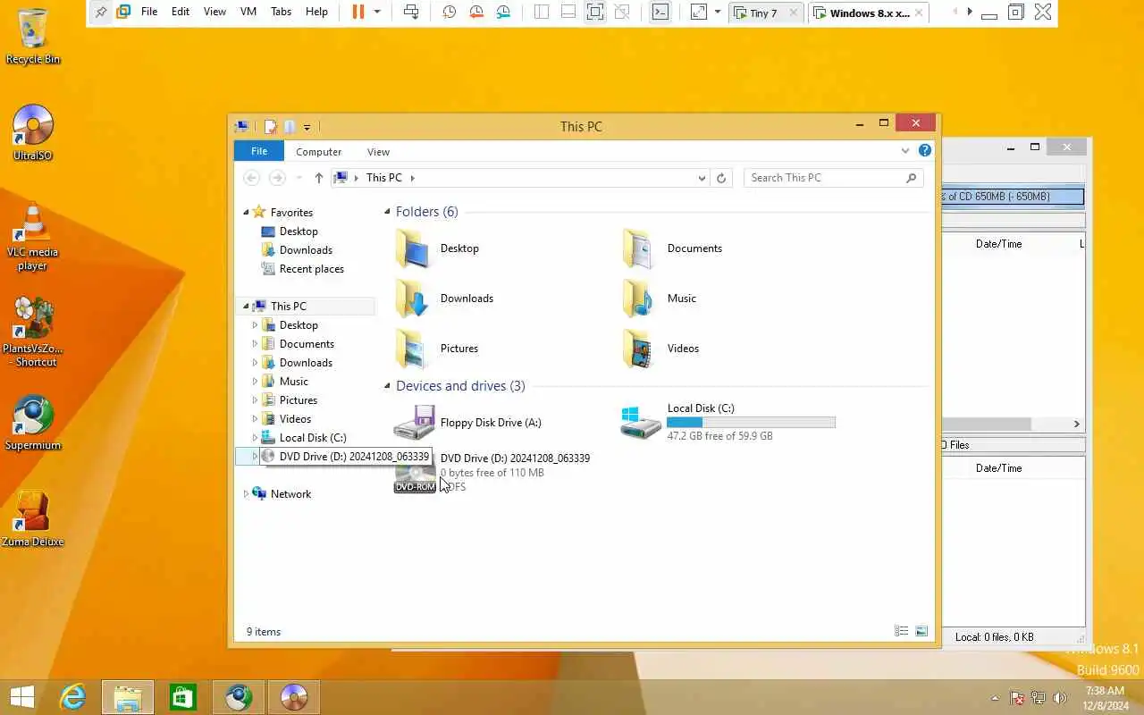Select Recent places in Favorites

311,269
